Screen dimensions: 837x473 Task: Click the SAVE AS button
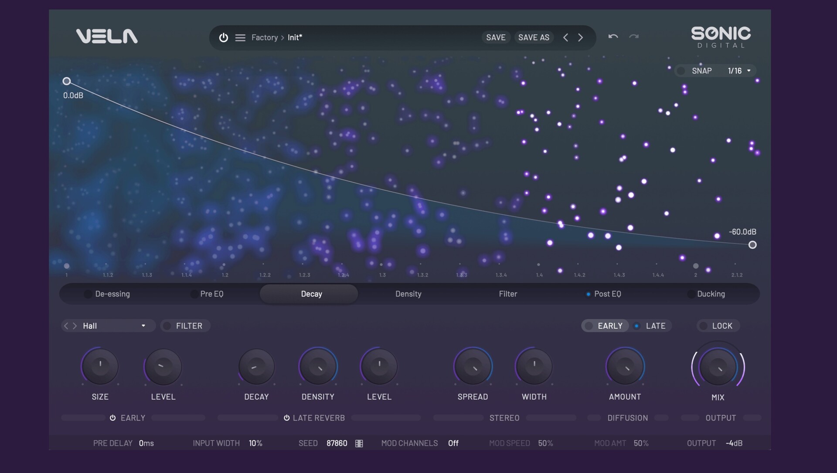[534, 37]
